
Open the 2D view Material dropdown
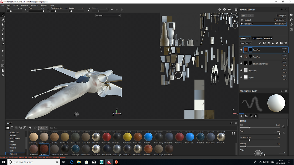coord(224,16)
